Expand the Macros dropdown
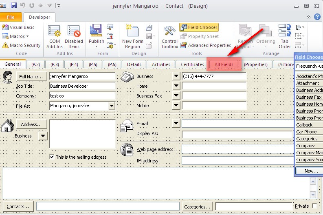Viewport: 323px width, 215px height. coord(18,36)
